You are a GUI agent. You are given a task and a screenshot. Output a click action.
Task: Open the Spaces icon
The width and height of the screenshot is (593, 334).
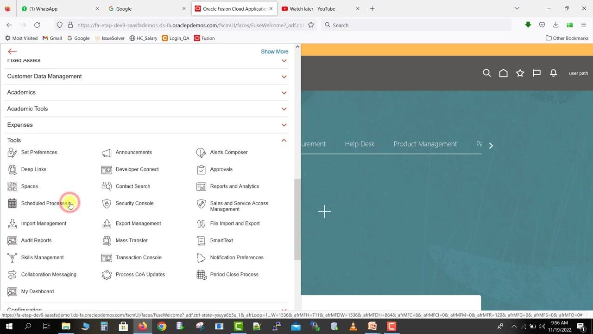(x=13, y=186)
